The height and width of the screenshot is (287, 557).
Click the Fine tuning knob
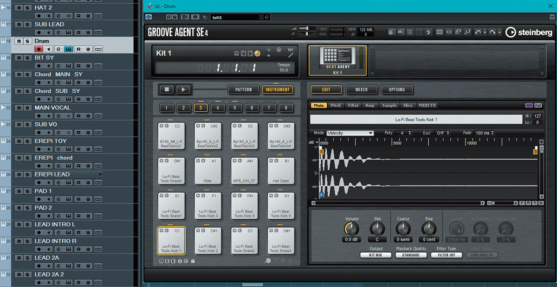pyautogui.click(x=429, y=229)
